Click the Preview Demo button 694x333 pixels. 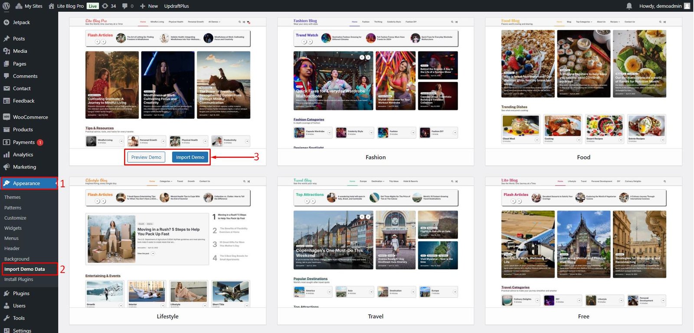pos(146,157)
